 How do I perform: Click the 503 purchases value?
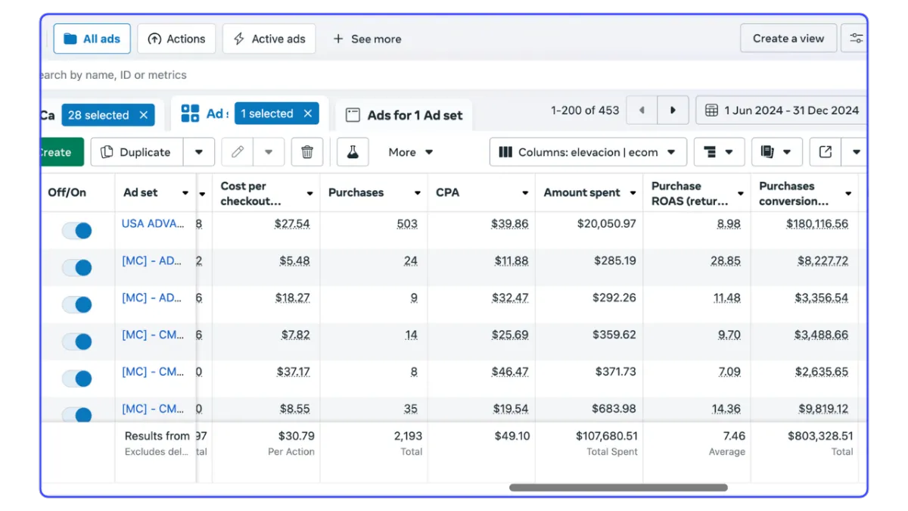coord(407,224)
